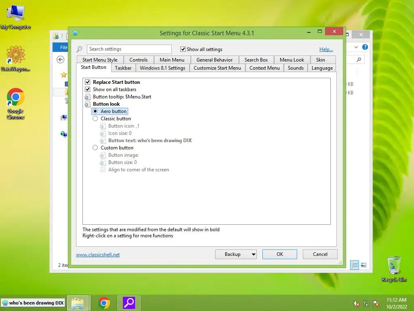This screenshot has height=311, width=414.
Task: Switch to Start Menu Style tab
Action: [100, 60]
